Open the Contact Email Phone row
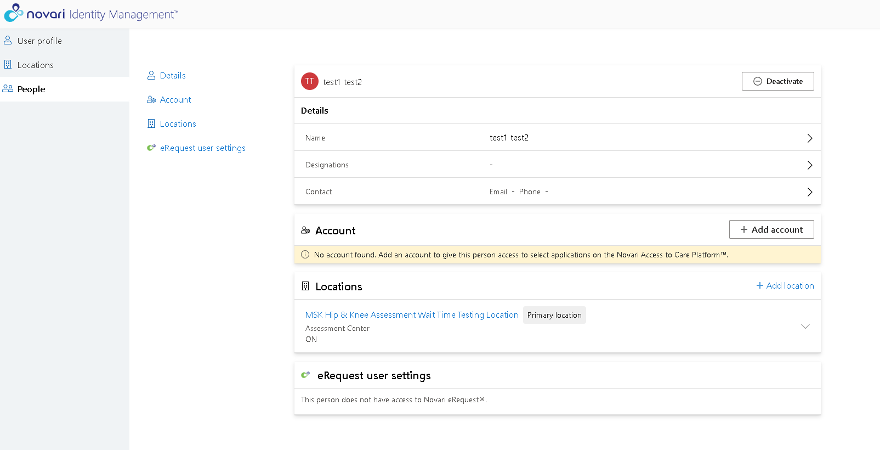880x450 pixels. (558, 192)
